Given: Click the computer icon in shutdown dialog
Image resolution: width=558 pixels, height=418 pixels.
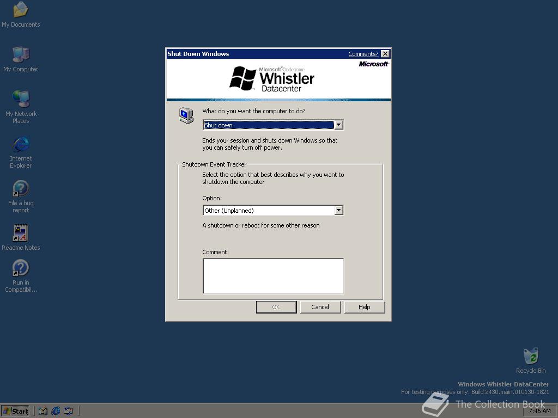Looking at the screenshot, I should point(186,115).
